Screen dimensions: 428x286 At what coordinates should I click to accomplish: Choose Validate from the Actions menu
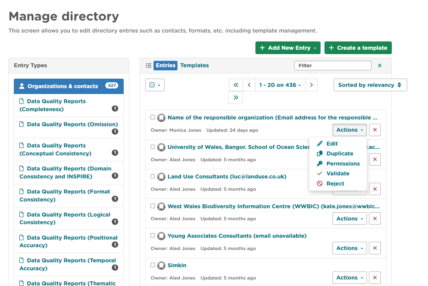tap(338, 174)
